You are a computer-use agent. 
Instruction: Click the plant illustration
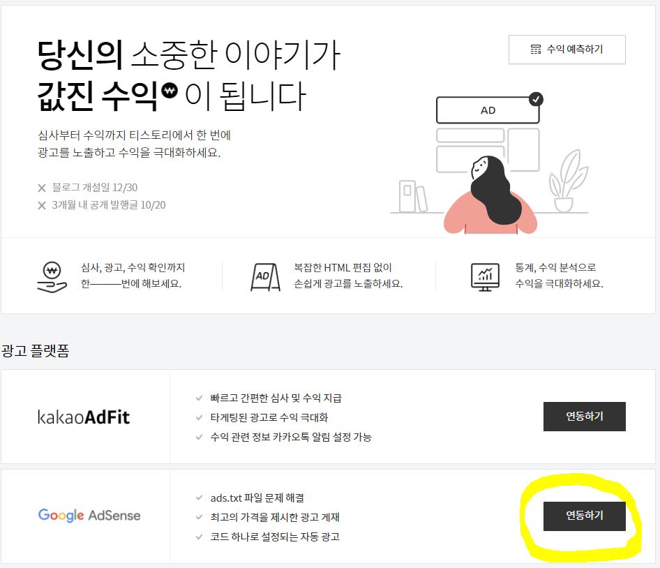(568, 181)
